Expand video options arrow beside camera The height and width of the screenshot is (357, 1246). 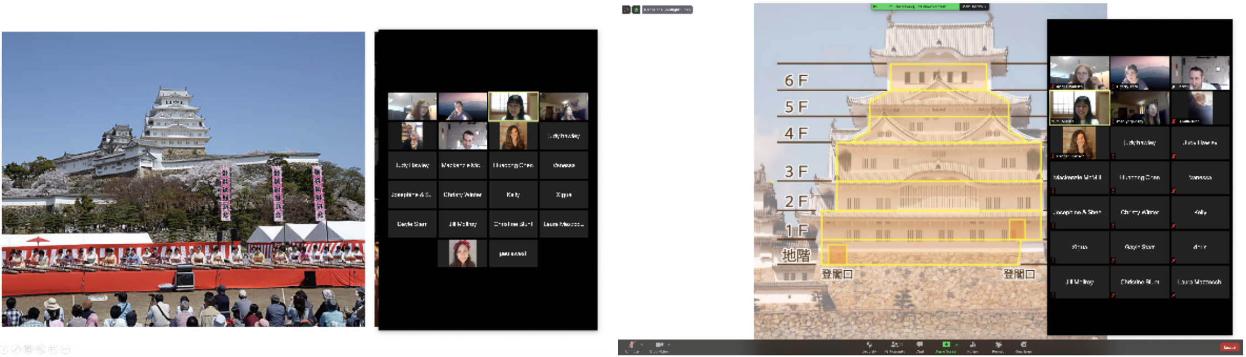tap(669, 344)
